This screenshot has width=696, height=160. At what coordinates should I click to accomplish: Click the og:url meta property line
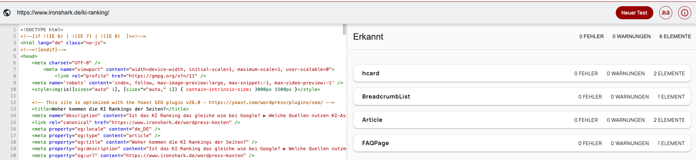(143, 156)
